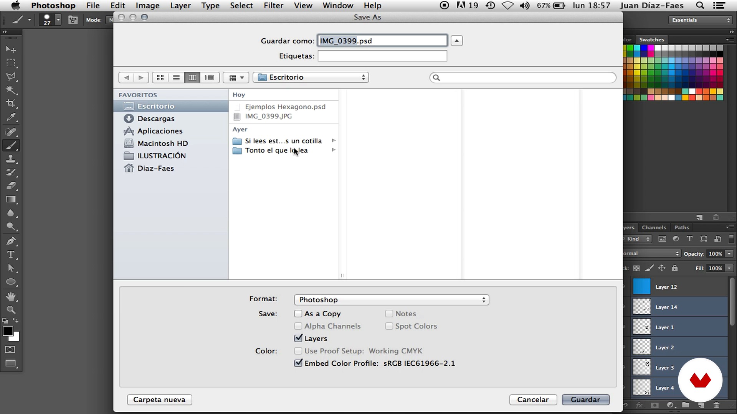
Task: Select the Dodge tool
Action: point(11,226)
